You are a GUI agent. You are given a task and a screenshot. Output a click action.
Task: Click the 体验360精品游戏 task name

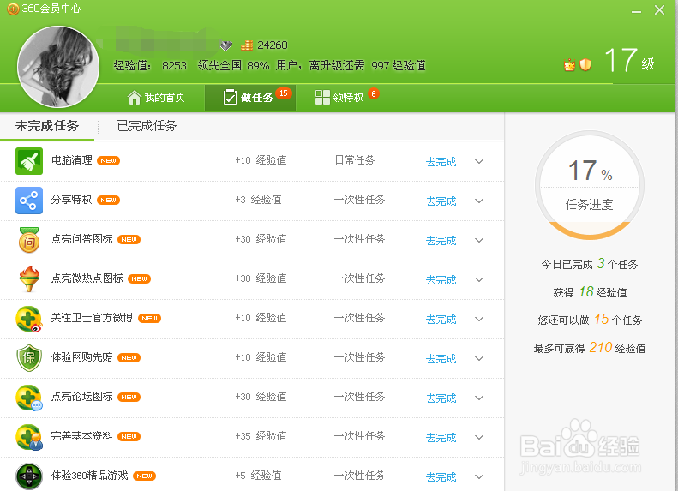click(89, 476)
